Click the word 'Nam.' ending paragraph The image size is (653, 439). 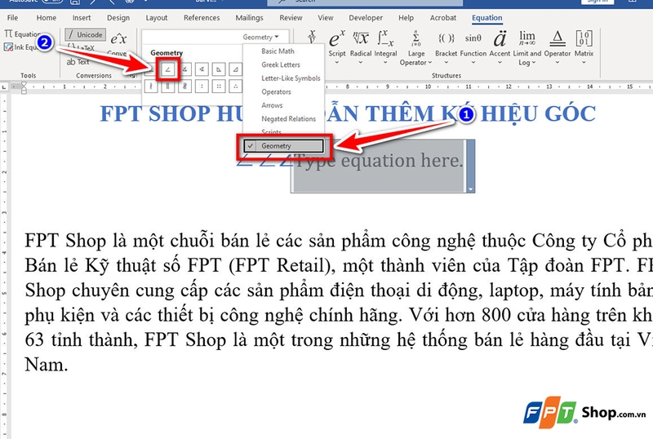pos(47,365)
